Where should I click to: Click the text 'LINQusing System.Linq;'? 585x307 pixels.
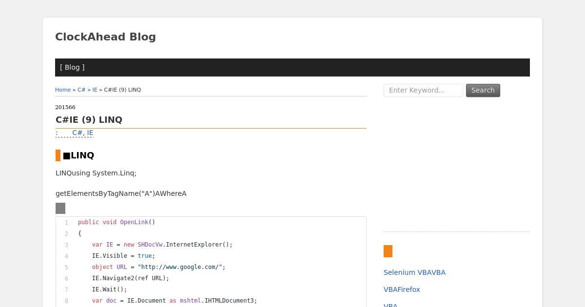(x=96, y=173)
